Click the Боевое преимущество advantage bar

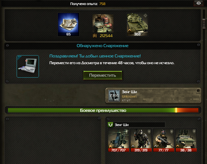pos(103,110)
